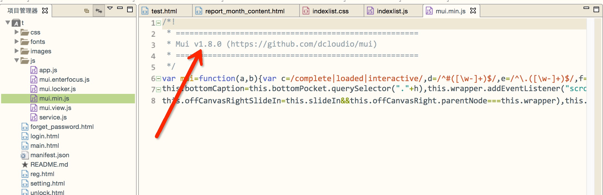Collapse the js folder
The width and height of the screenshot is (603, 195).
pyautogui.click(x=17, y=60)
